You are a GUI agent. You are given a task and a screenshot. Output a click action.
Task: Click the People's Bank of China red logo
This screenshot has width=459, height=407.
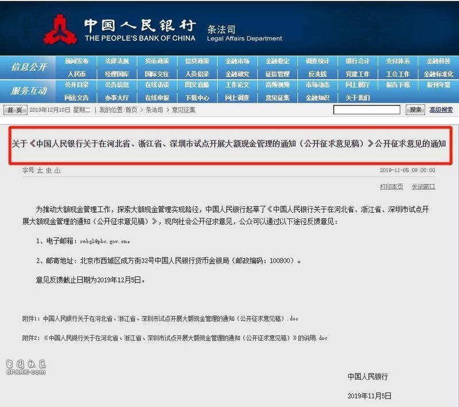coord(60,30)
